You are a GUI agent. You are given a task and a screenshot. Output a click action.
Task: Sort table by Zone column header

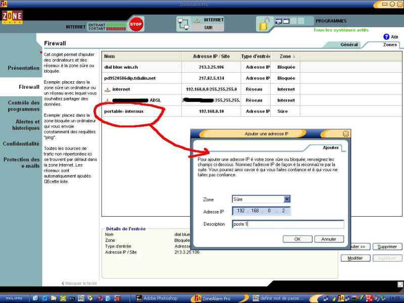[x=286, y=56]
